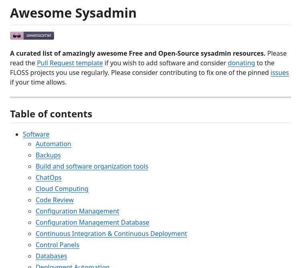Go to the Automation section
300x268 pixels.
coord(53,144)
